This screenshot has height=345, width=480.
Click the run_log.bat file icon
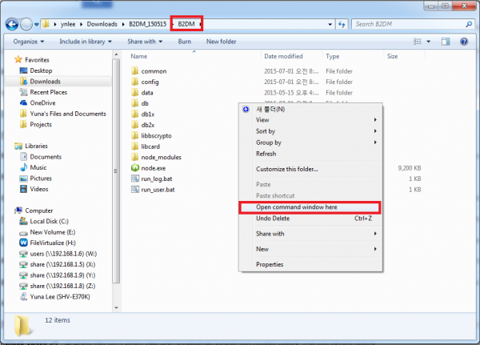(134, 179)
